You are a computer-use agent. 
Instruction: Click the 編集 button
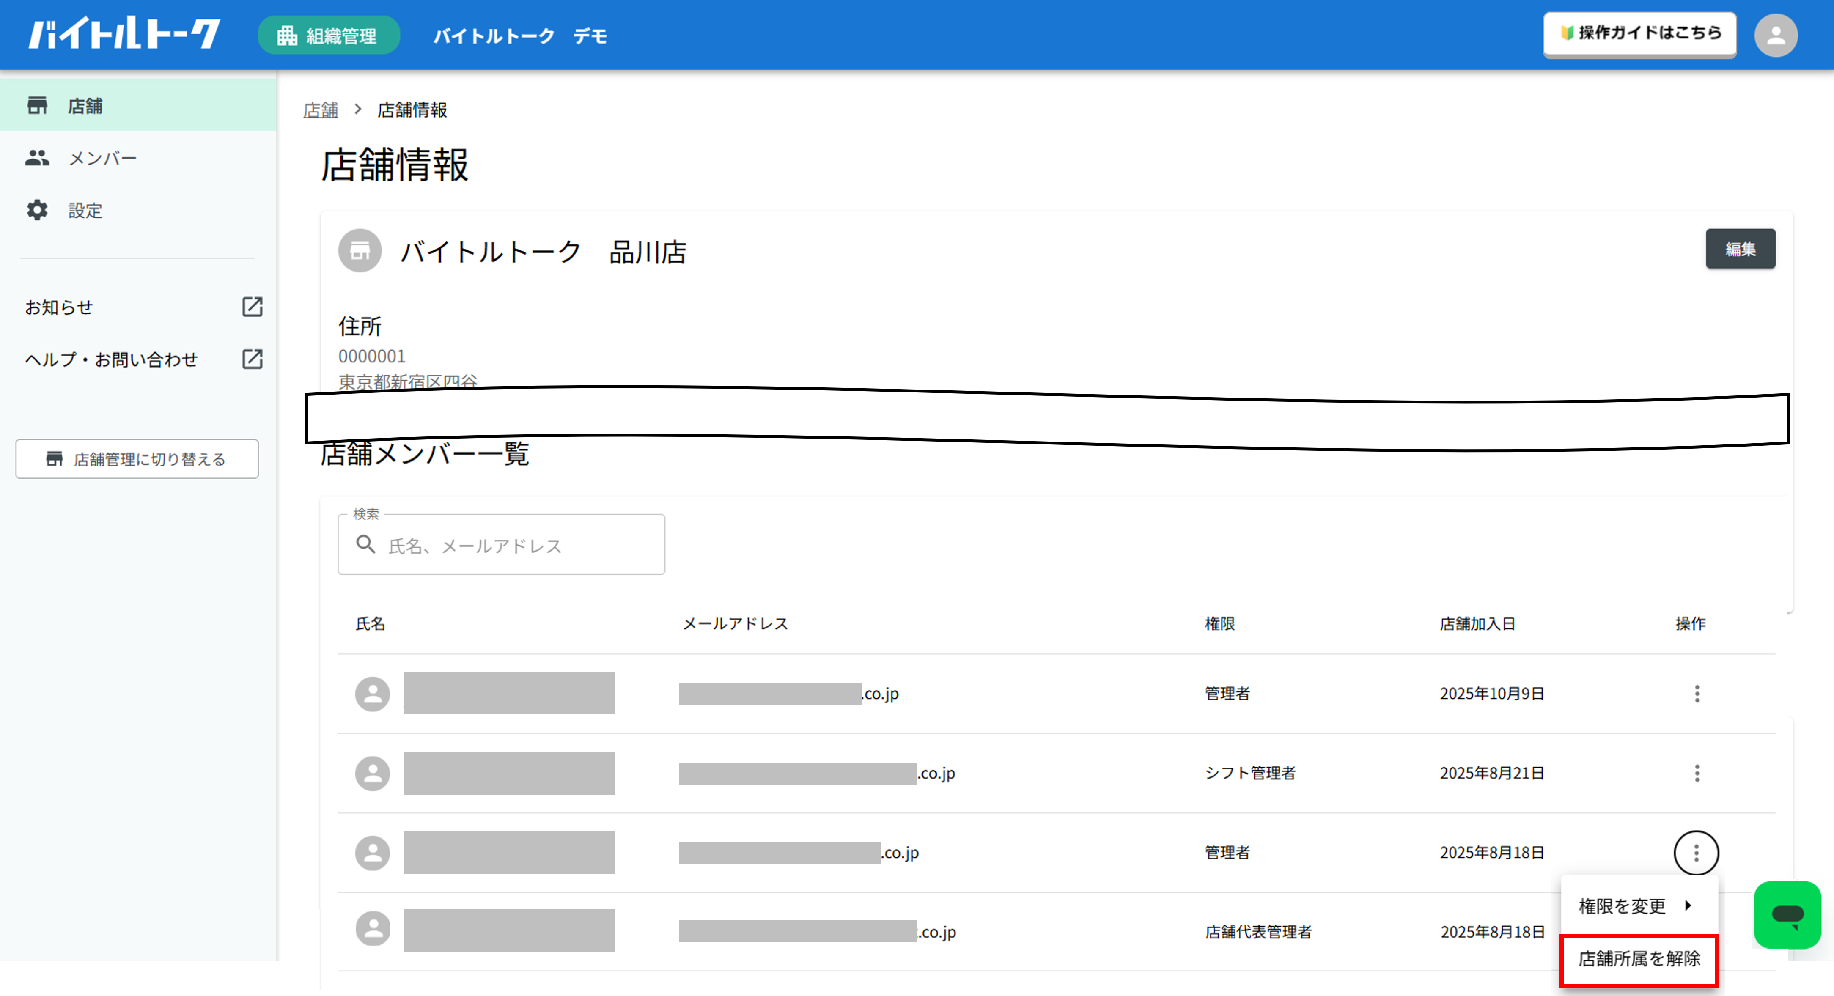point(1740,248)
